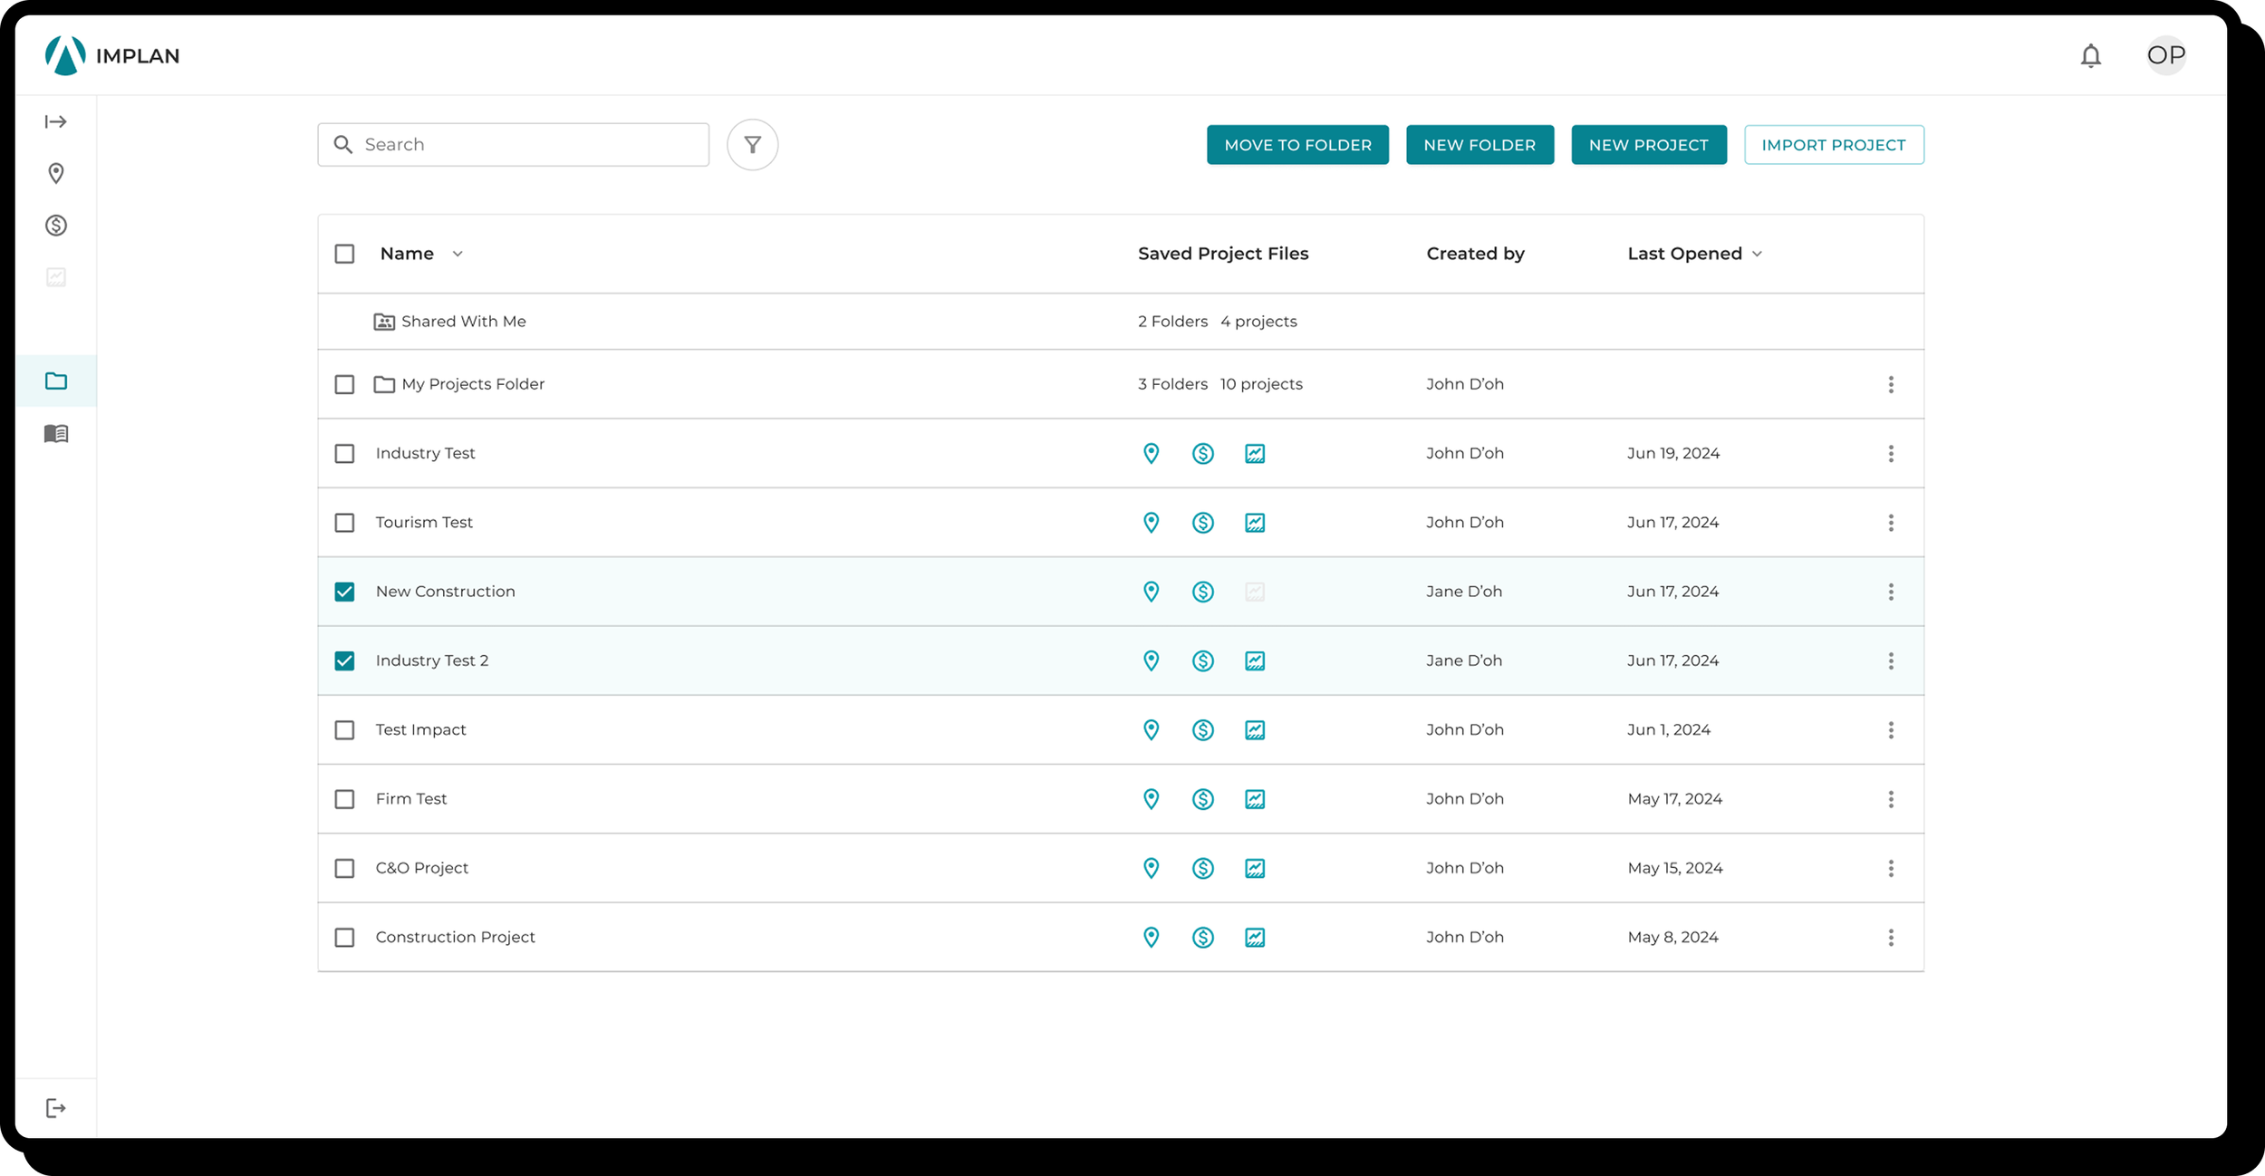
Task: Check the Firm Test checkbox
Action: click(x=344, y=799)
